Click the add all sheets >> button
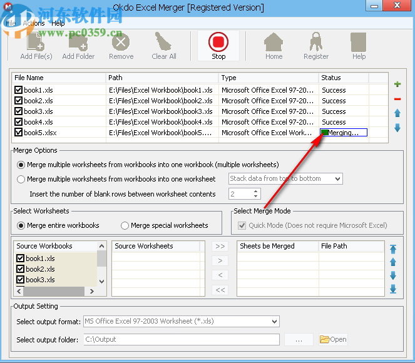 click(x=220, y=247)
